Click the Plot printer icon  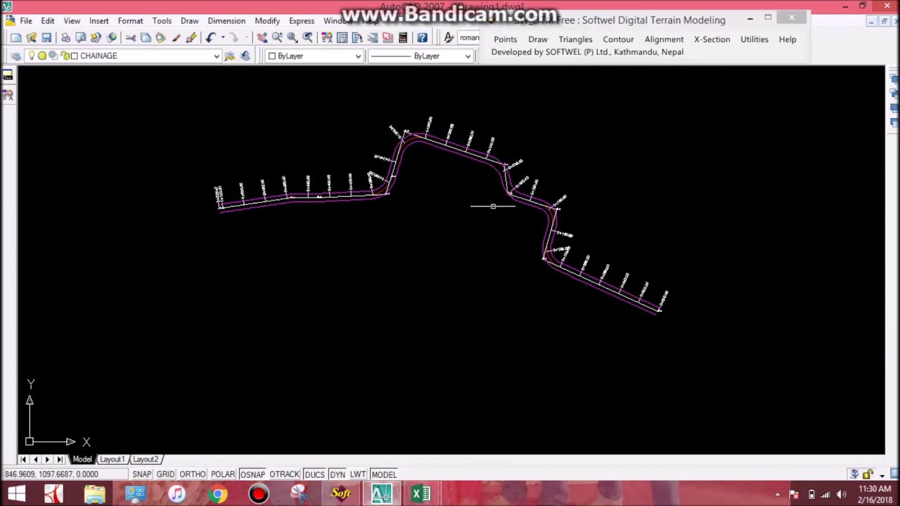(65, 37)
